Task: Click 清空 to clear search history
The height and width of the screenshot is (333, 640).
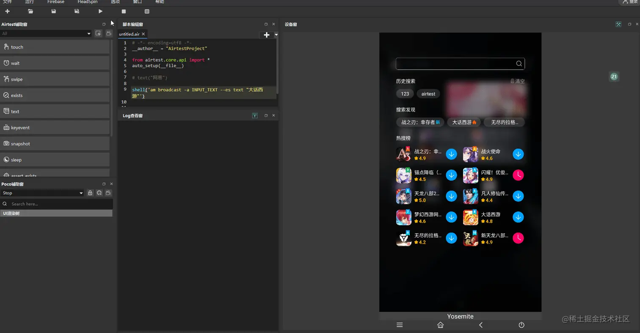Action: [x=519, y=81]
